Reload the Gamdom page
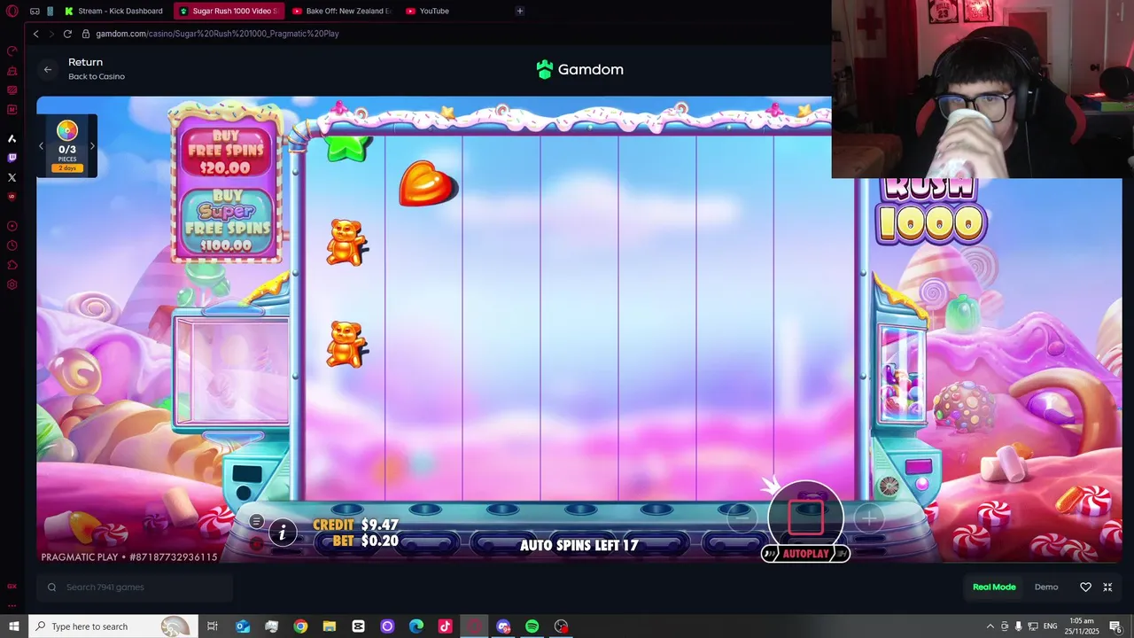 67,34
